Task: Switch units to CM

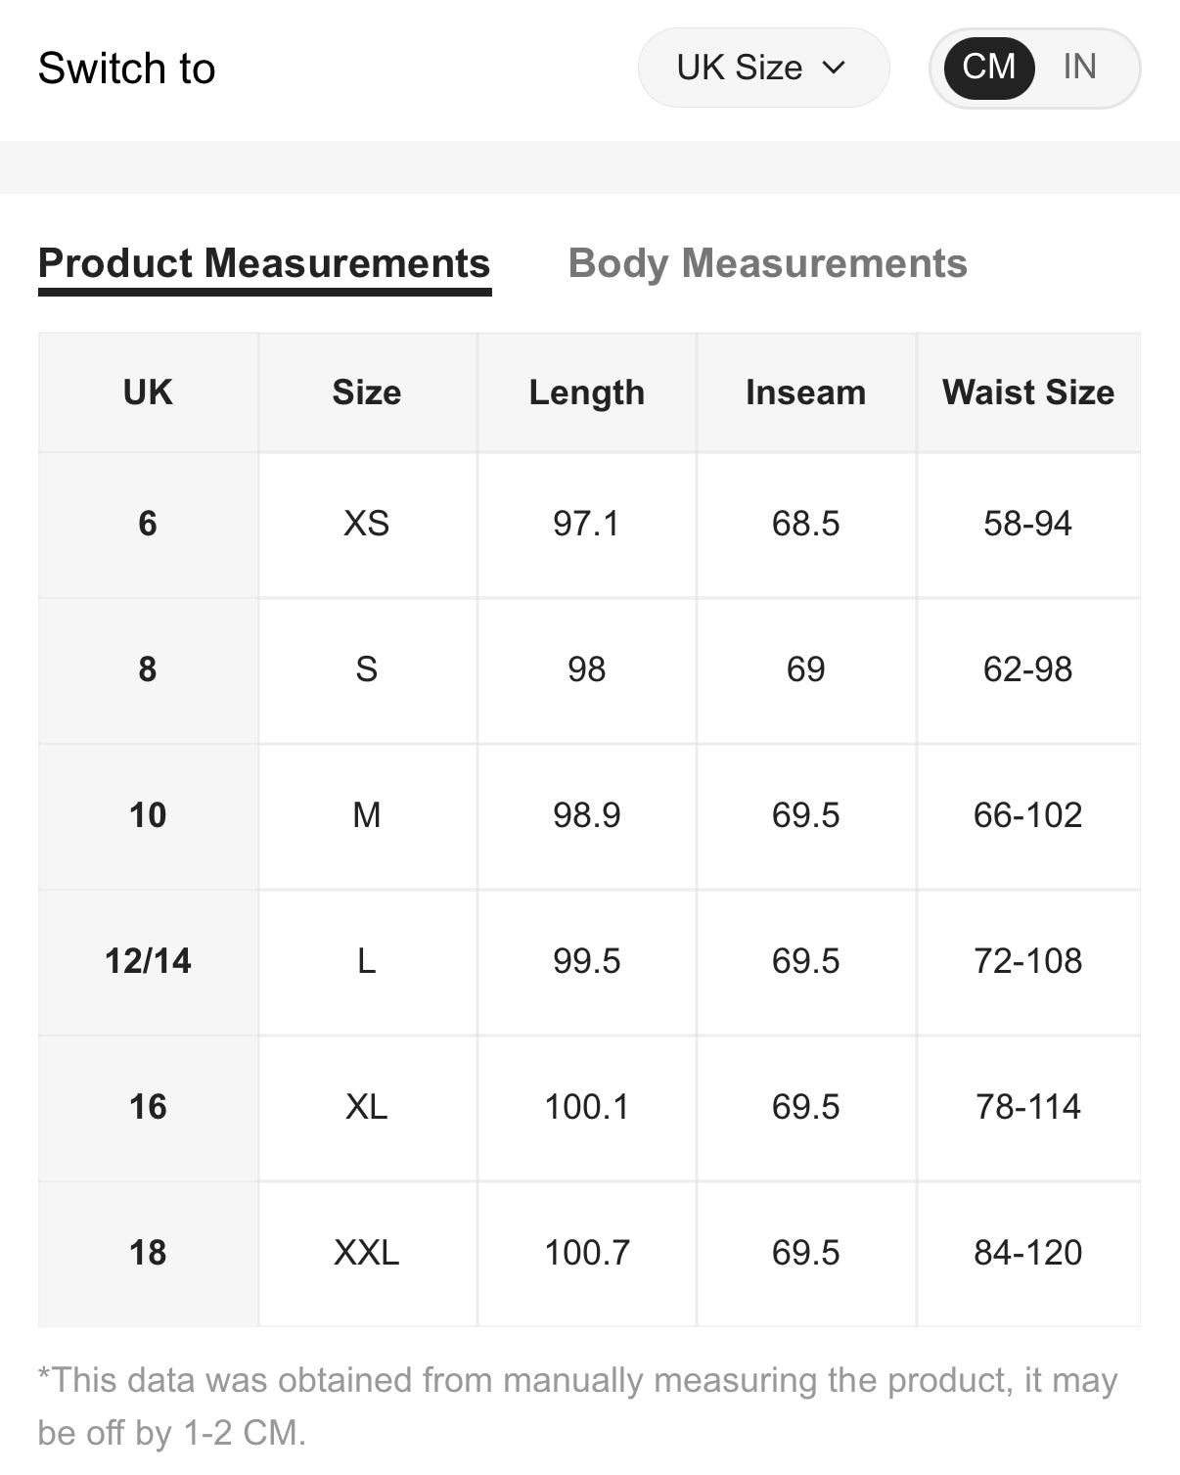Action: pyautogui.click(x=988, y=68)
